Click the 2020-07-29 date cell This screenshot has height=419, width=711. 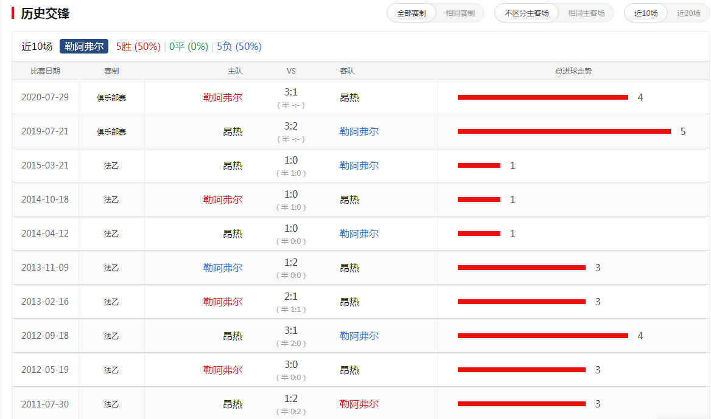pos(45,97)
